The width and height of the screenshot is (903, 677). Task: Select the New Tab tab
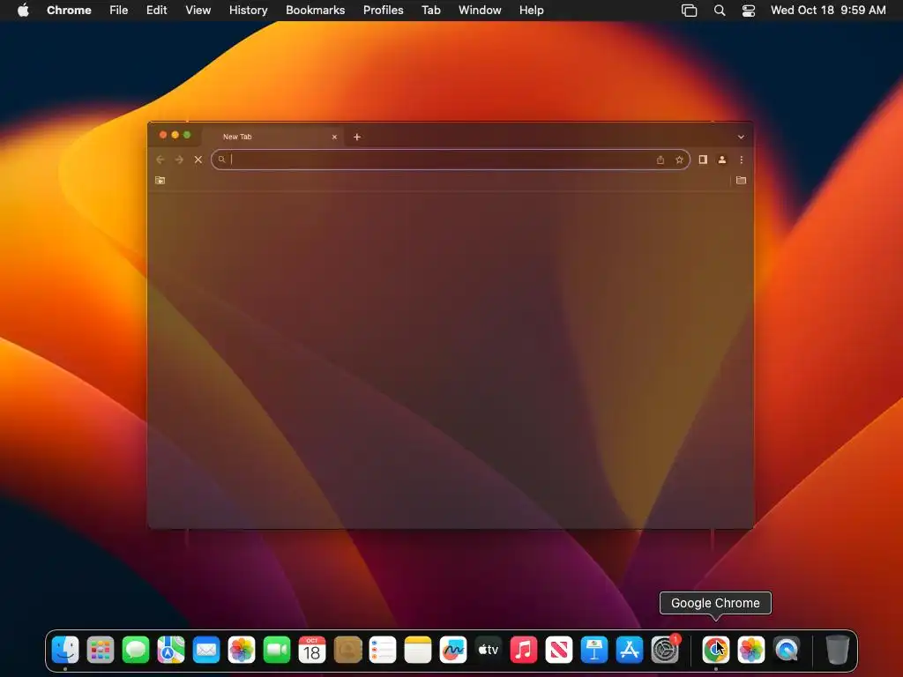point(273,137)
